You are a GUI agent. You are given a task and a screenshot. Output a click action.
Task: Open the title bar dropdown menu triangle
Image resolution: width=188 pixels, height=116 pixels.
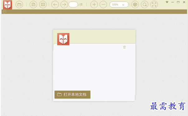point(167,2)
